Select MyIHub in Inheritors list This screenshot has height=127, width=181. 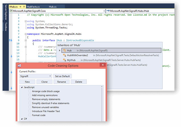pos(111,60)
